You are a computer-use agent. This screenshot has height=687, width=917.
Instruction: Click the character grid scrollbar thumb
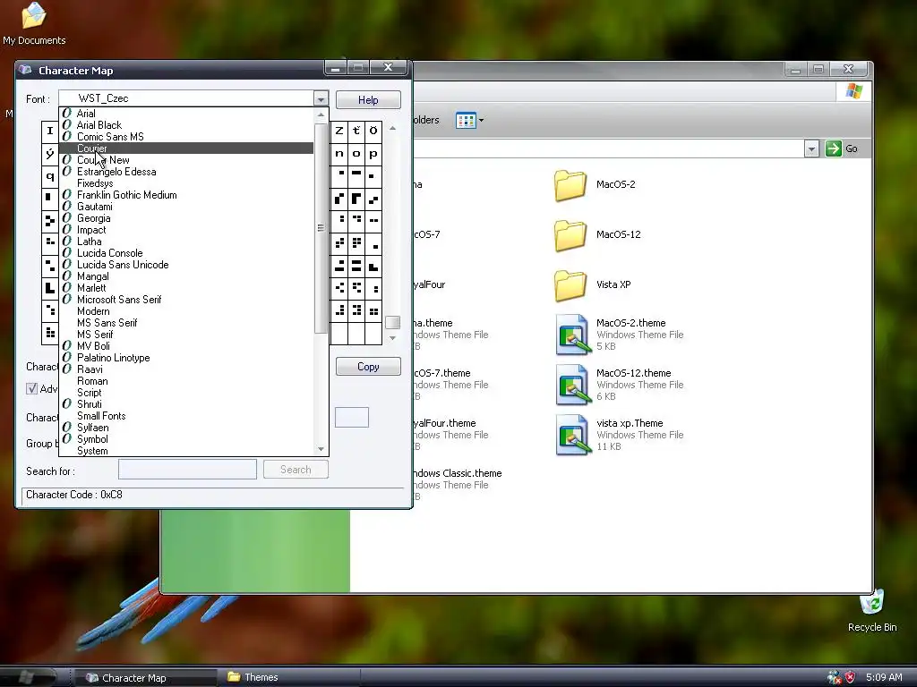pos(392,322)
